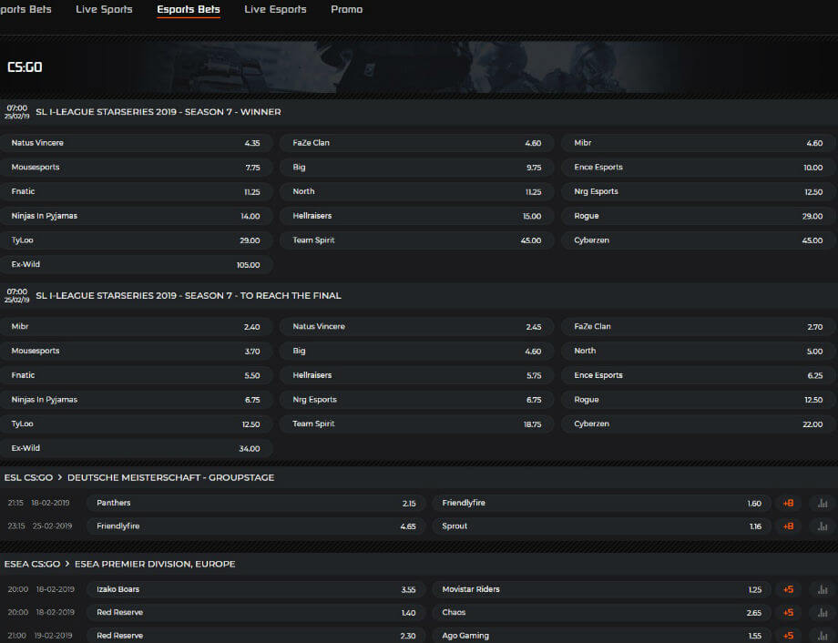The height and width of the screenshot is (643, 838).
Task: Pick Movistar Riders at odds 1.25
Action: (602, 589)
